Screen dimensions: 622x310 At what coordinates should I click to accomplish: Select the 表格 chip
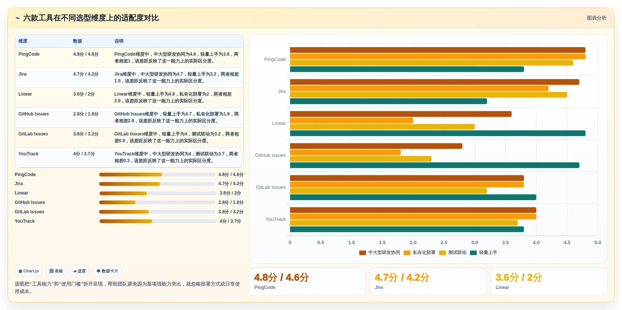point(56,271)
